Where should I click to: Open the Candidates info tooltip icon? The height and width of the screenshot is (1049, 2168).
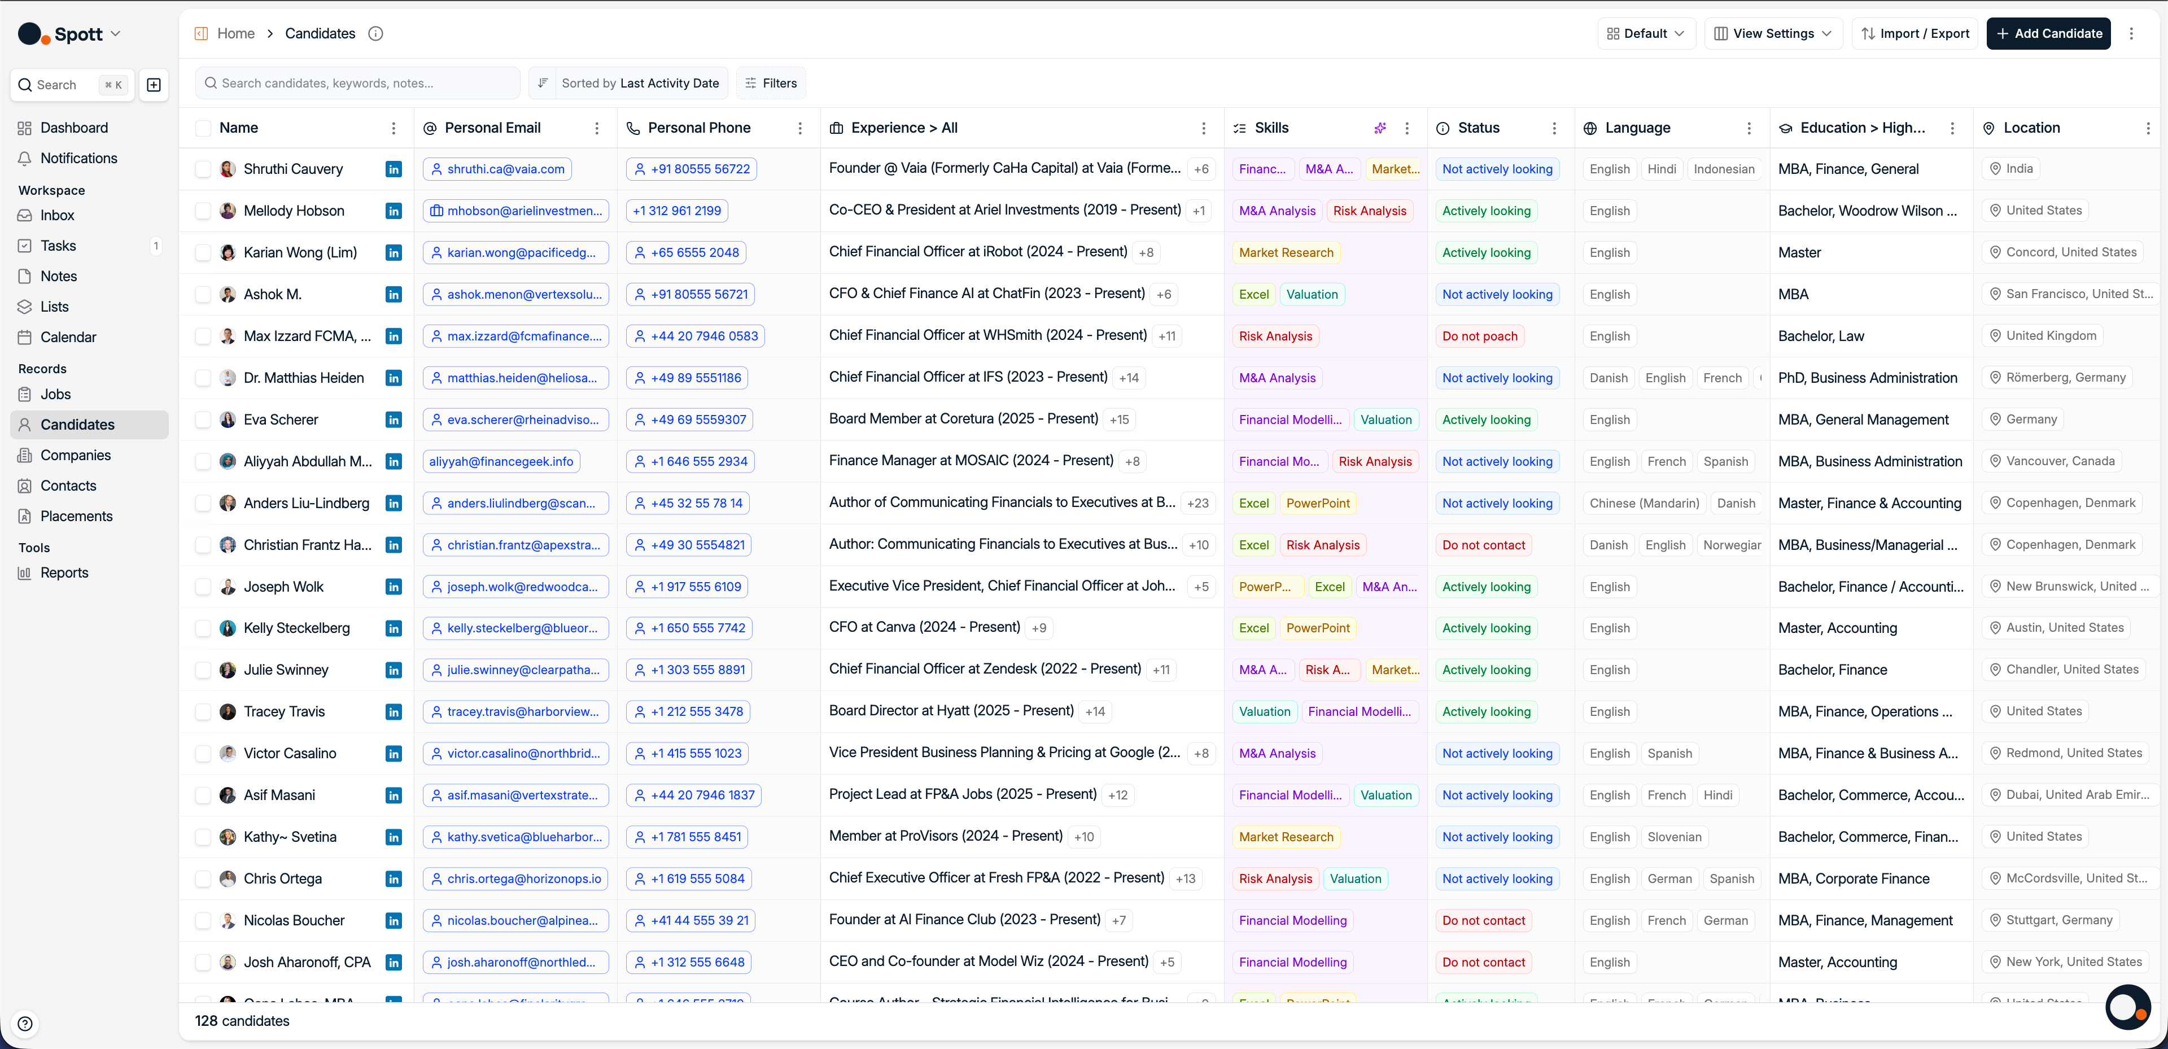(x=375, y=34)
